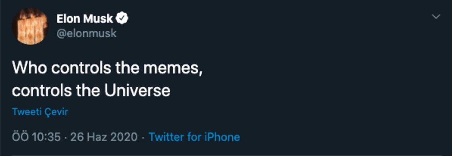The image size is (452, 156).
Task: Translate the tweet with Tweeti Çevir
Action: [40, 112]
